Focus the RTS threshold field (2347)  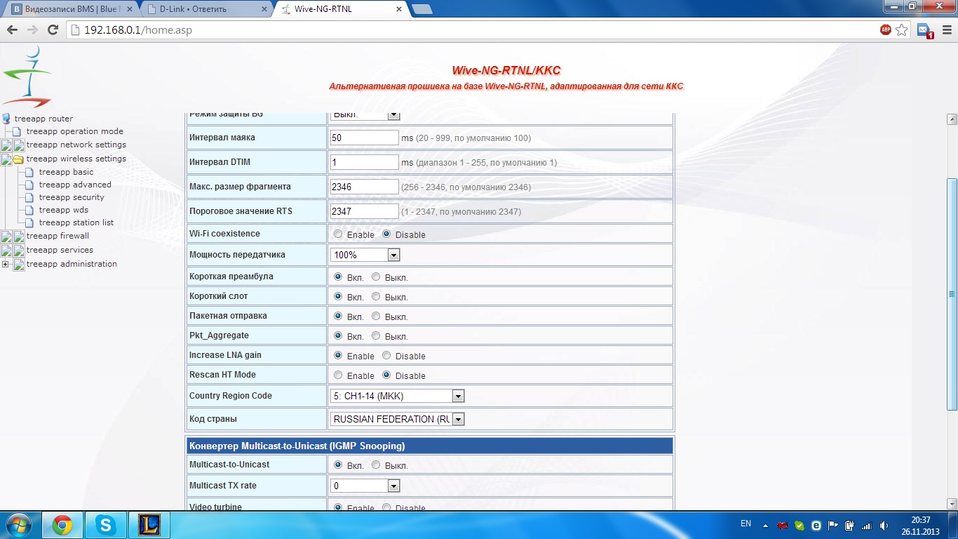[365, 211]
